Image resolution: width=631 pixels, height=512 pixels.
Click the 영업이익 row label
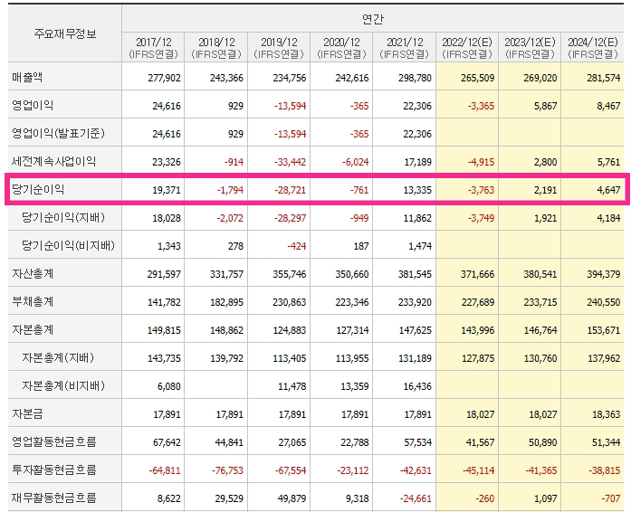[x=33, y=105]
